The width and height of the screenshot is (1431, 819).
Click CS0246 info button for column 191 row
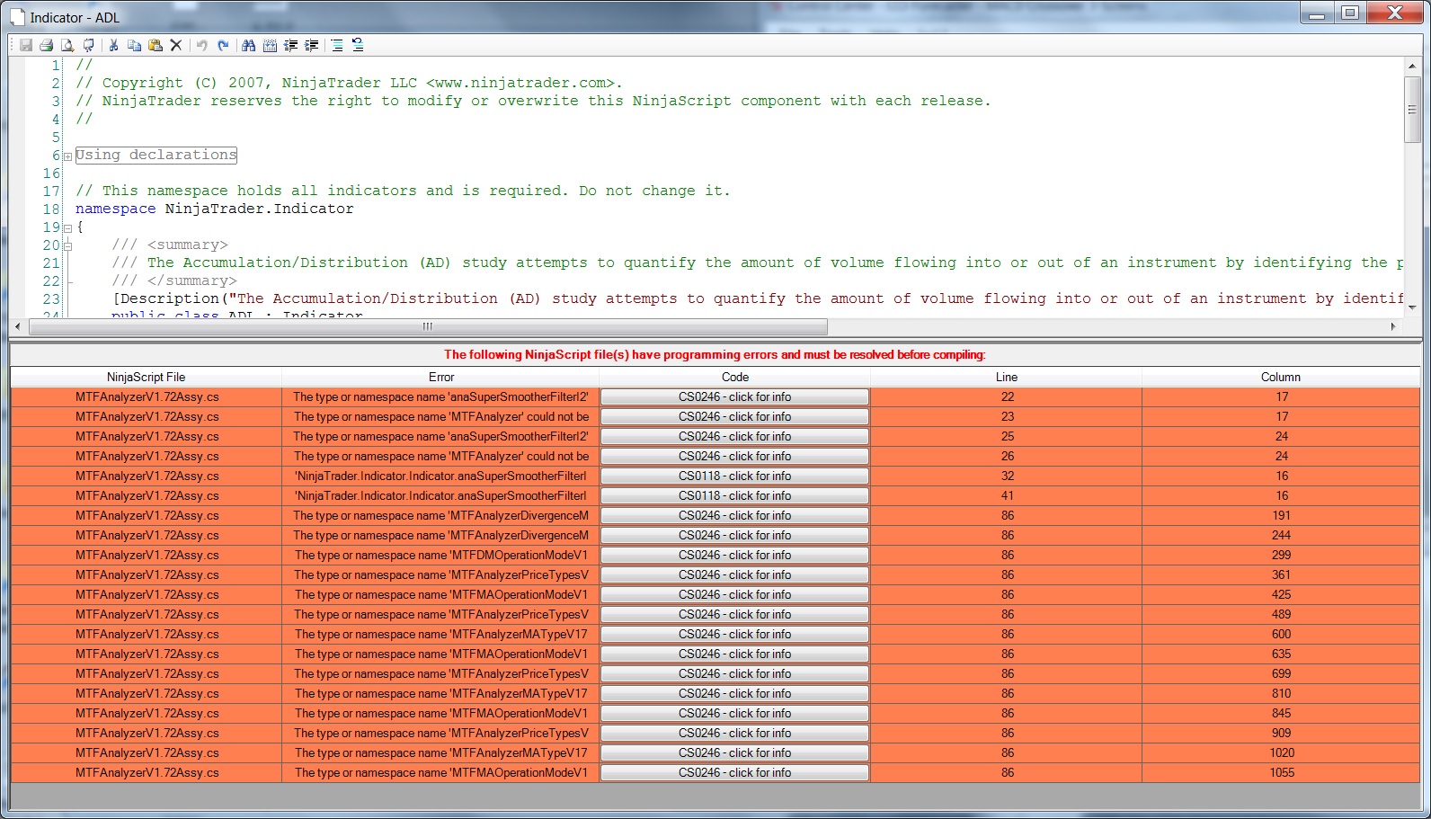click(734, 516)
